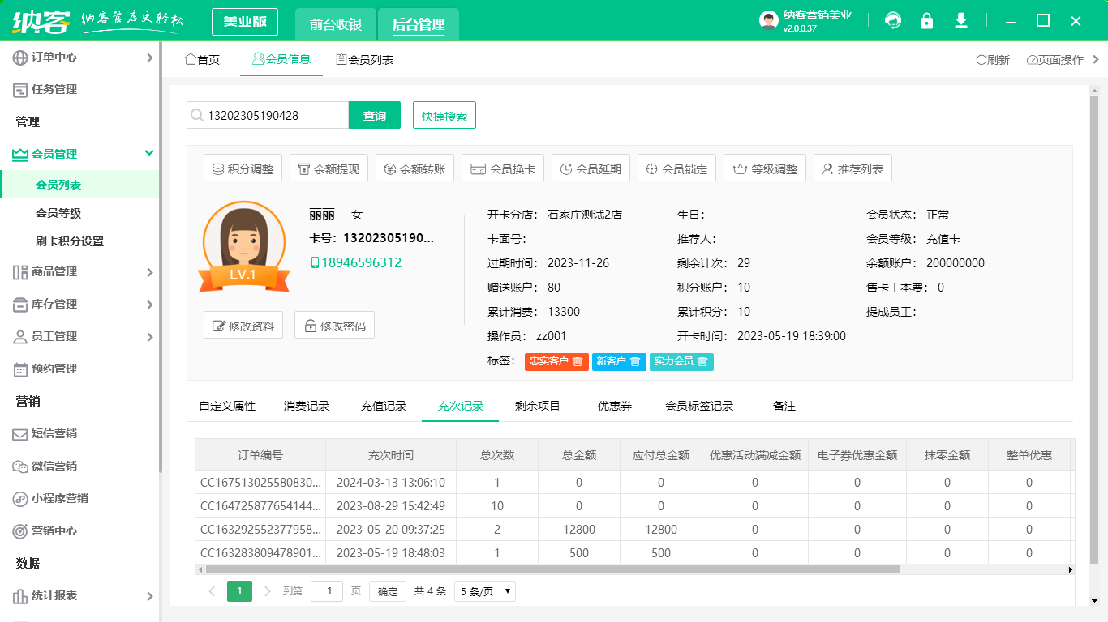Open the 5条/页 page size dropdown
The width and height of the screenshot is (1108, 622).
pos(484,591)
